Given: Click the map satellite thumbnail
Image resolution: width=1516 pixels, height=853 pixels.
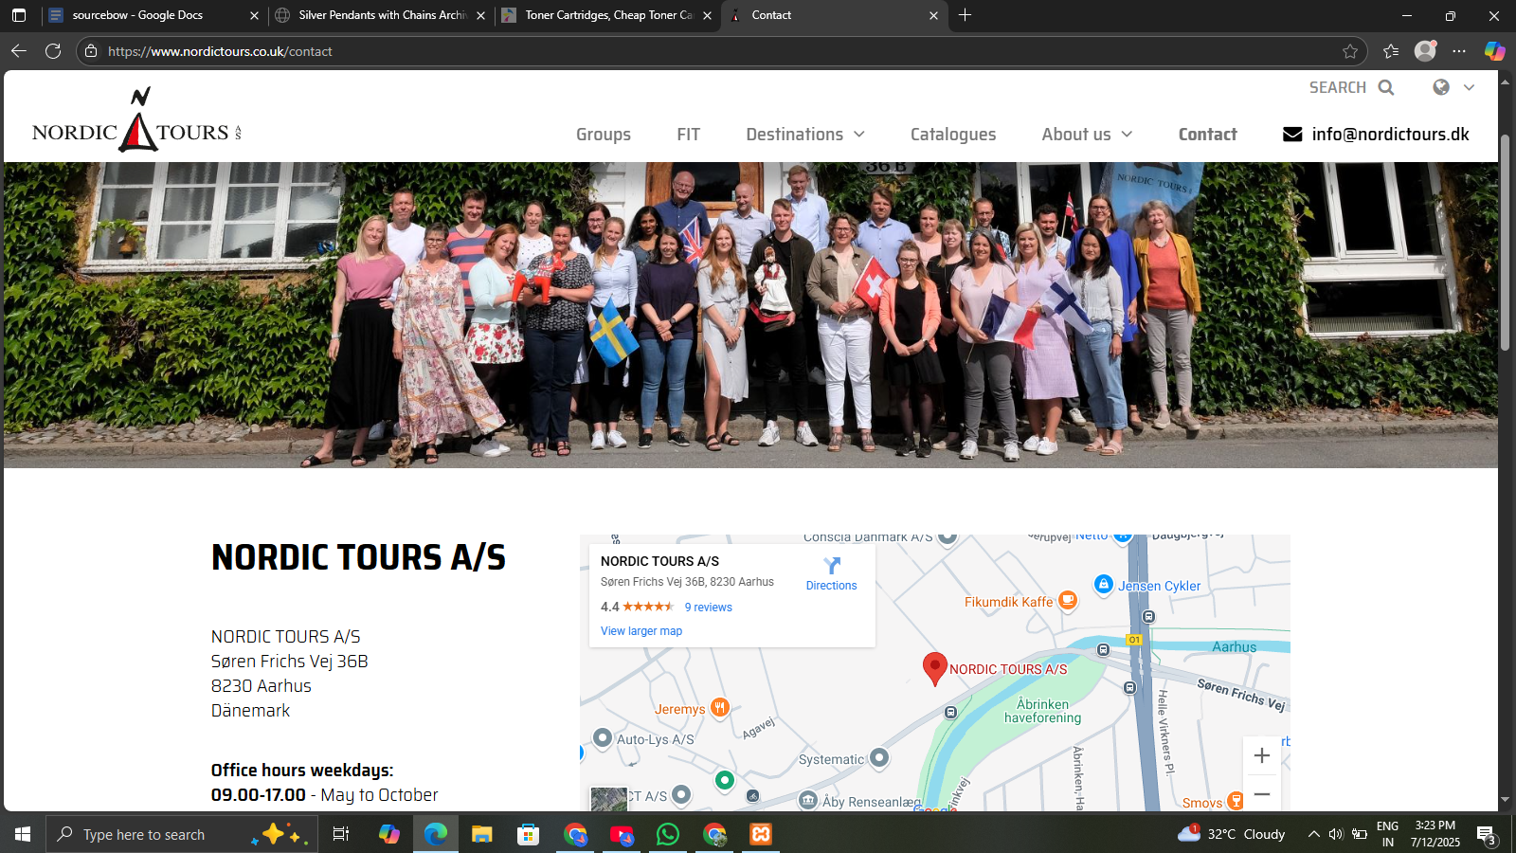Looking at the screenshot, I should (608, 799).
